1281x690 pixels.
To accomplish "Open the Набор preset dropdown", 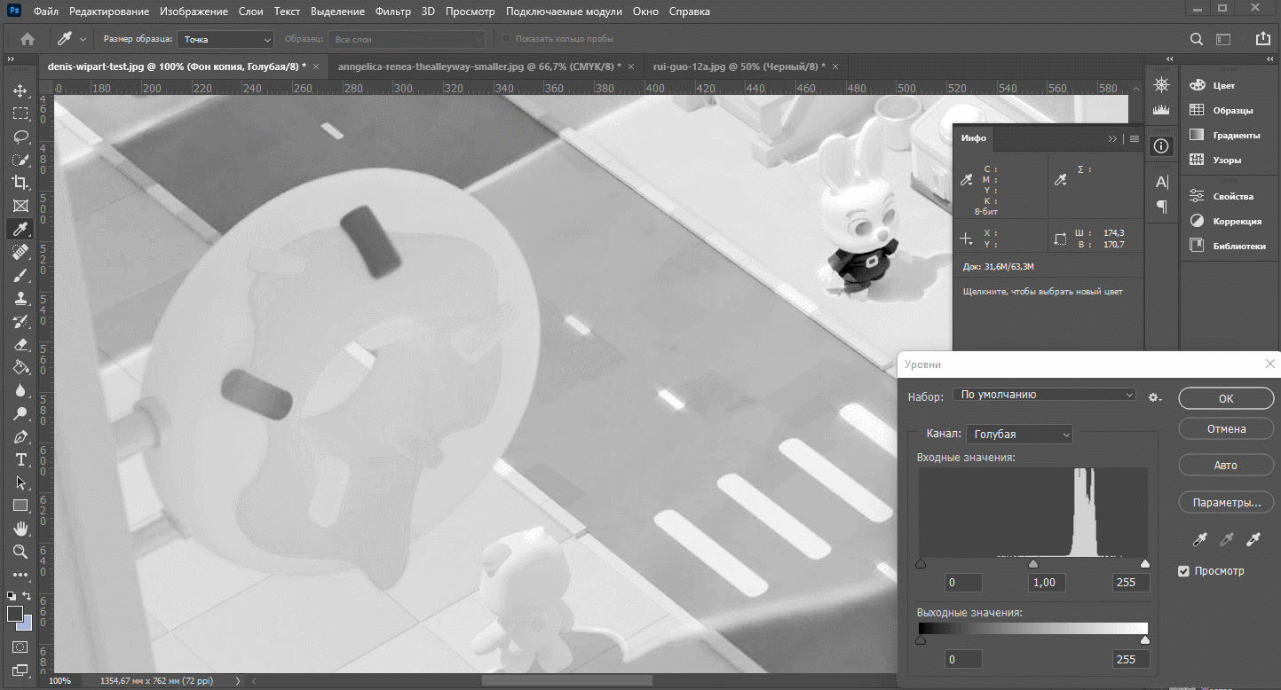I will click(1044, 395).
